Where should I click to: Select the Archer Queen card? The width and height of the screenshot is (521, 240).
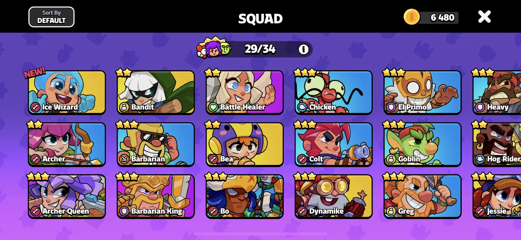click(x=67, y=196)
